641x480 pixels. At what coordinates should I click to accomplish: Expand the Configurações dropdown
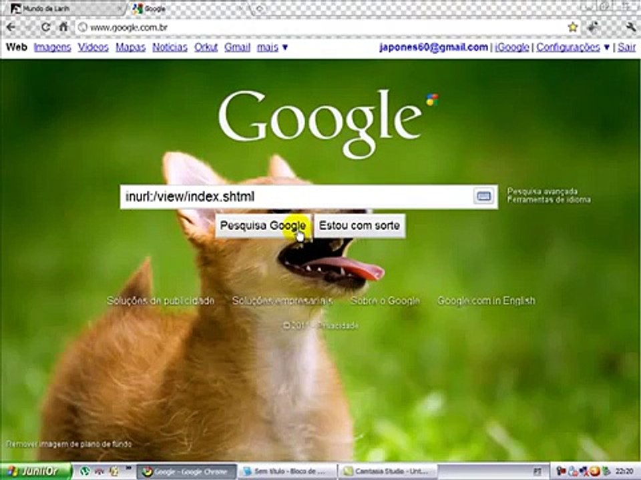(x=573, y=47)
